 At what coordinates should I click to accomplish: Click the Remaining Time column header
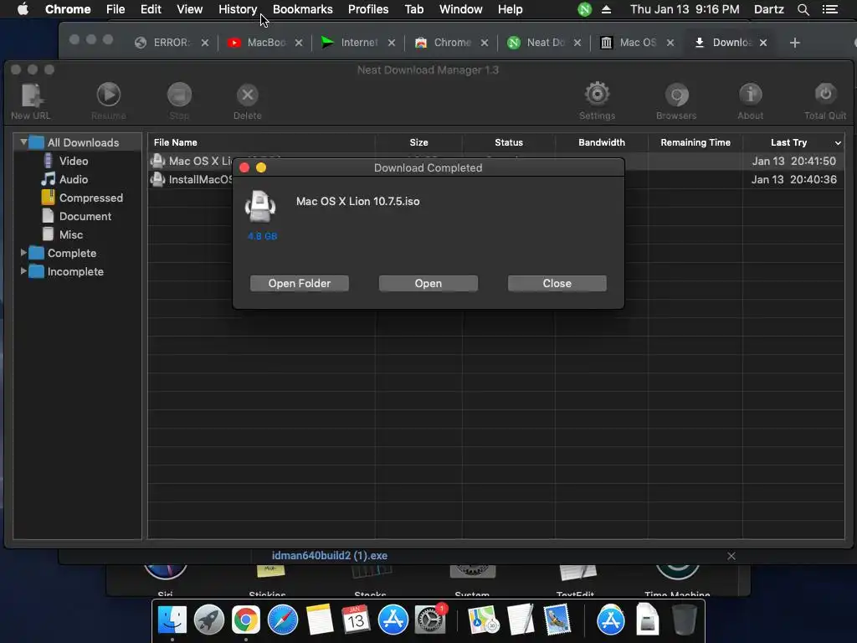click(695, 142)
